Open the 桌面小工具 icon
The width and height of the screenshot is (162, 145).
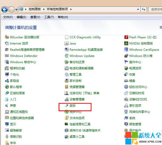pyautogui.click(x=66, y=137)
